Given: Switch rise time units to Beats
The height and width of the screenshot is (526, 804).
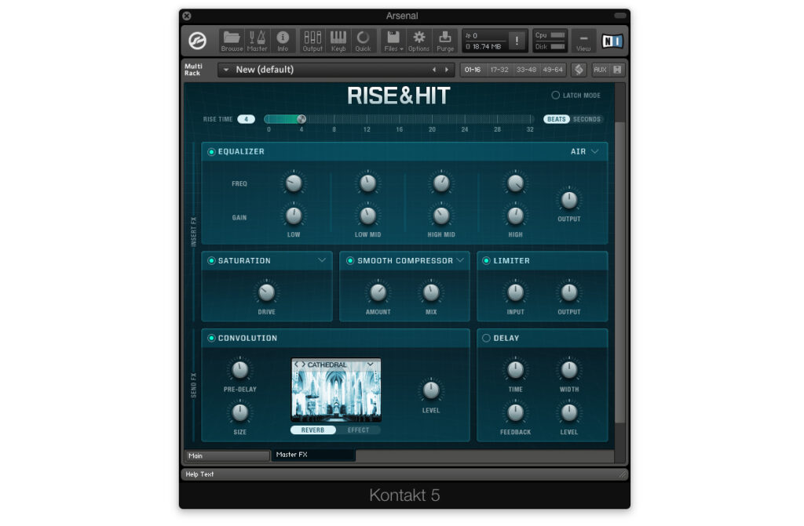Looking at the screenshot, I should (x=557, y=119).
